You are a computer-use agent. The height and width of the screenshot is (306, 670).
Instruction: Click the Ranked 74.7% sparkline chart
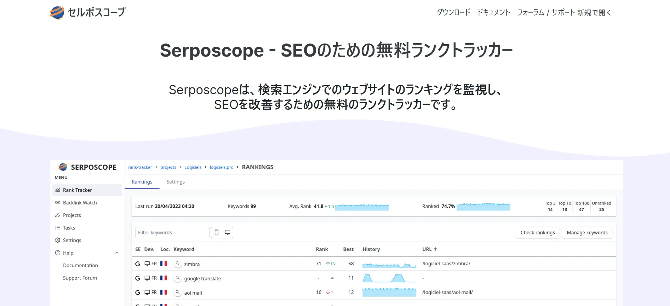point(483,207)
